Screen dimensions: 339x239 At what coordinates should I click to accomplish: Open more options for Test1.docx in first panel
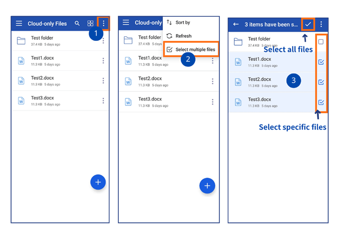click(103, 61)
